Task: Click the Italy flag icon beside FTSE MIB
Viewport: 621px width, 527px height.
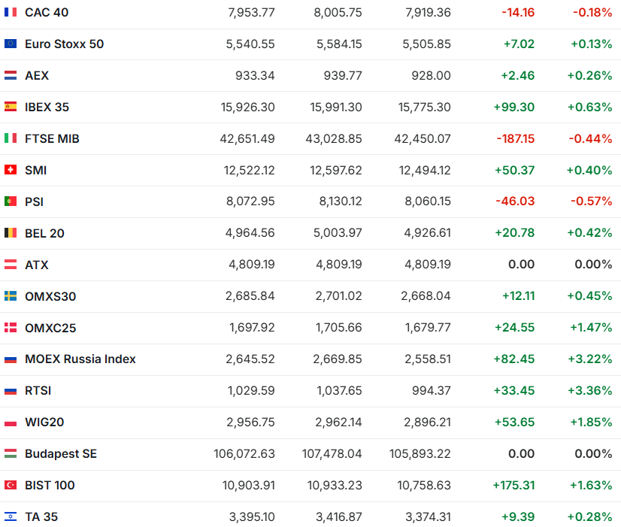Action: click(x=11, y=138)
